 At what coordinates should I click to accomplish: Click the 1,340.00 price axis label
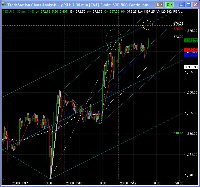point(191,175)
